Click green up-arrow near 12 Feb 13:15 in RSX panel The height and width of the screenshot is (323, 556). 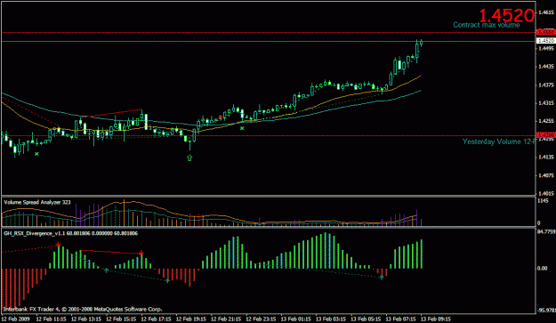107,271
